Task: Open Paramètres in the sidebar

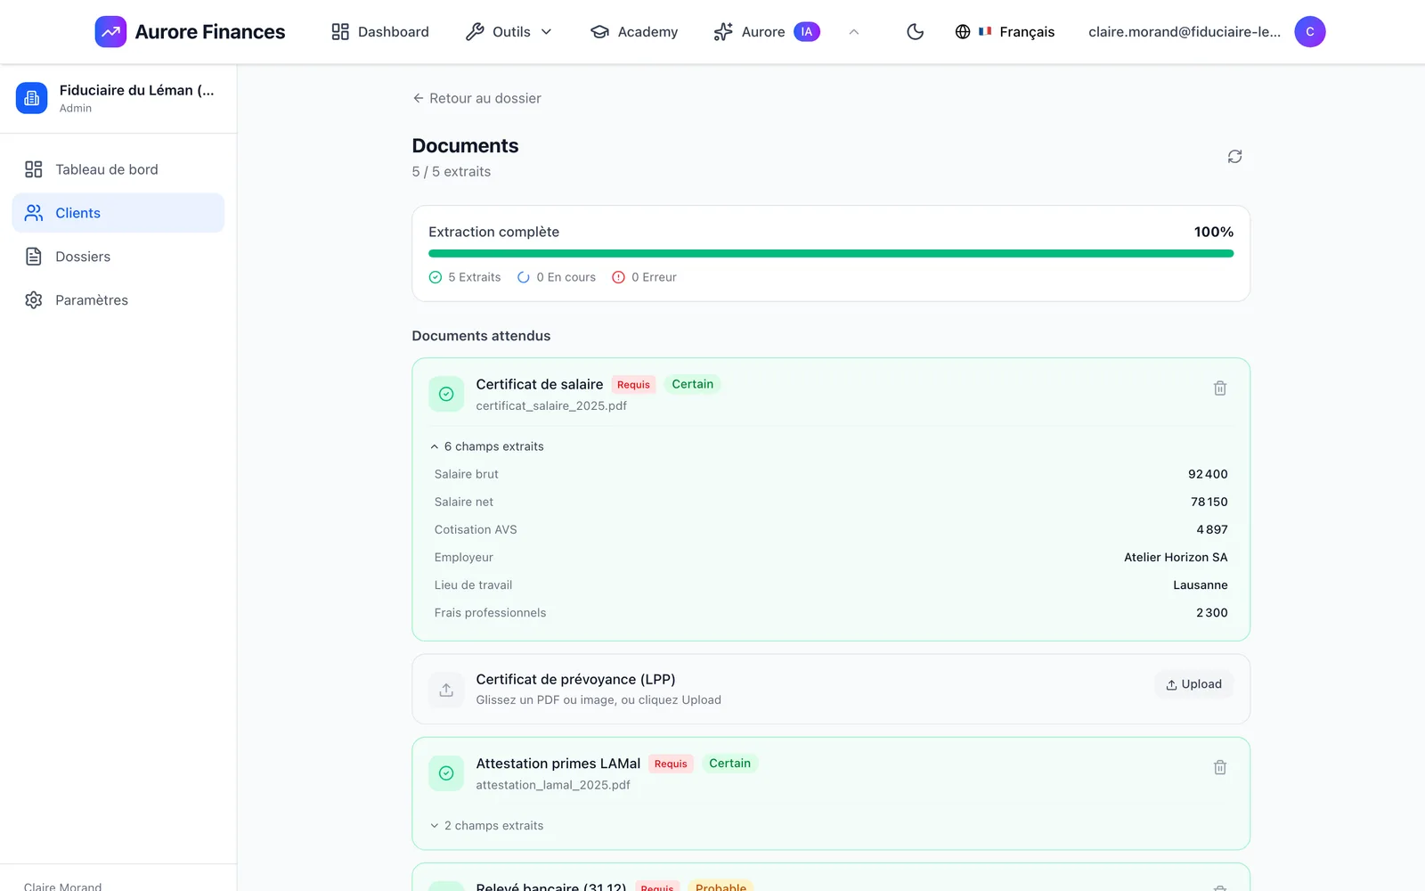Action: [118, 300]
